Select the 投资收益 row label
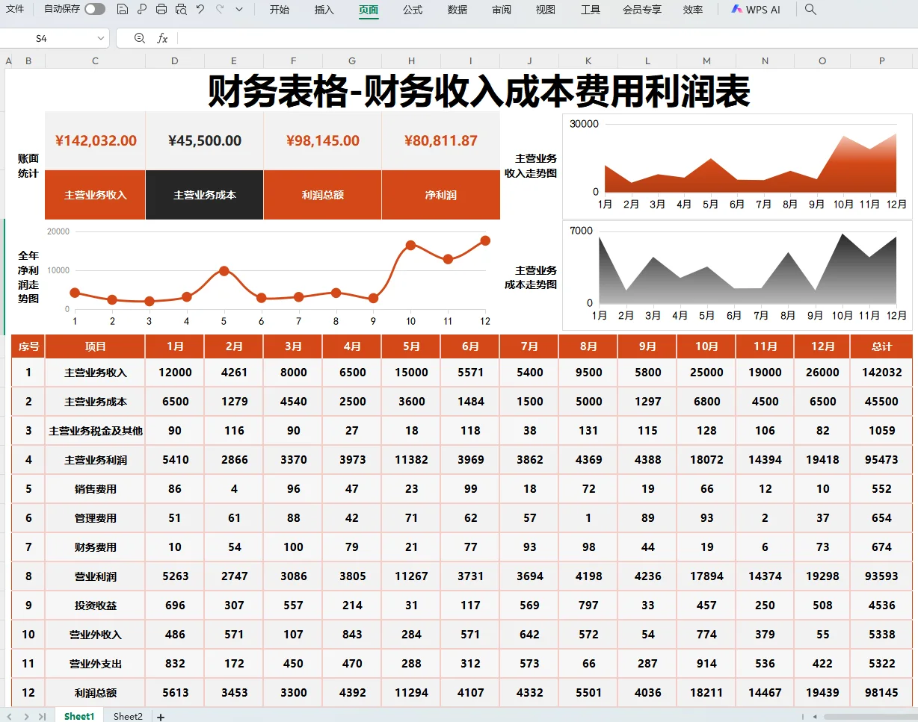Image resolution: width=918 pixels, height=722 pixels. coord(96,606)
